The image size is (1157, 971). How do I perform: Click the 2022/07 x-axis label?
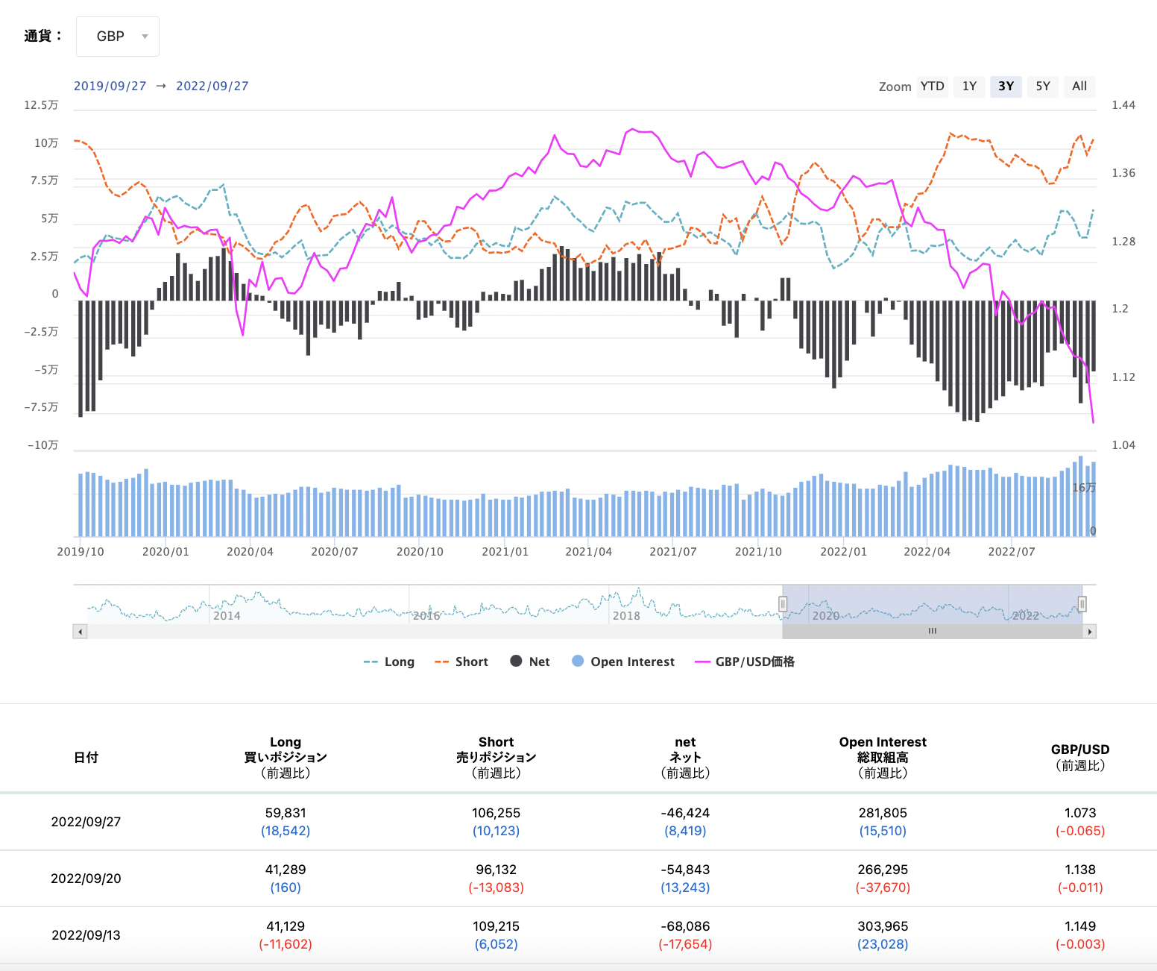[1012, 552]
